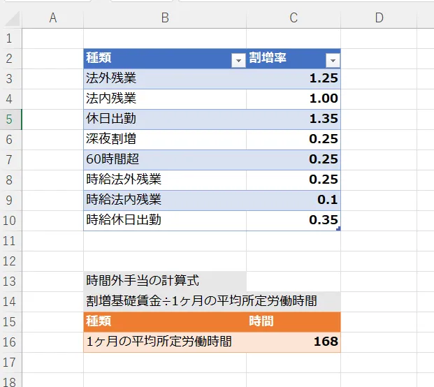
Task: Select the 深夜割増 cell
Action: click(165, 139)
